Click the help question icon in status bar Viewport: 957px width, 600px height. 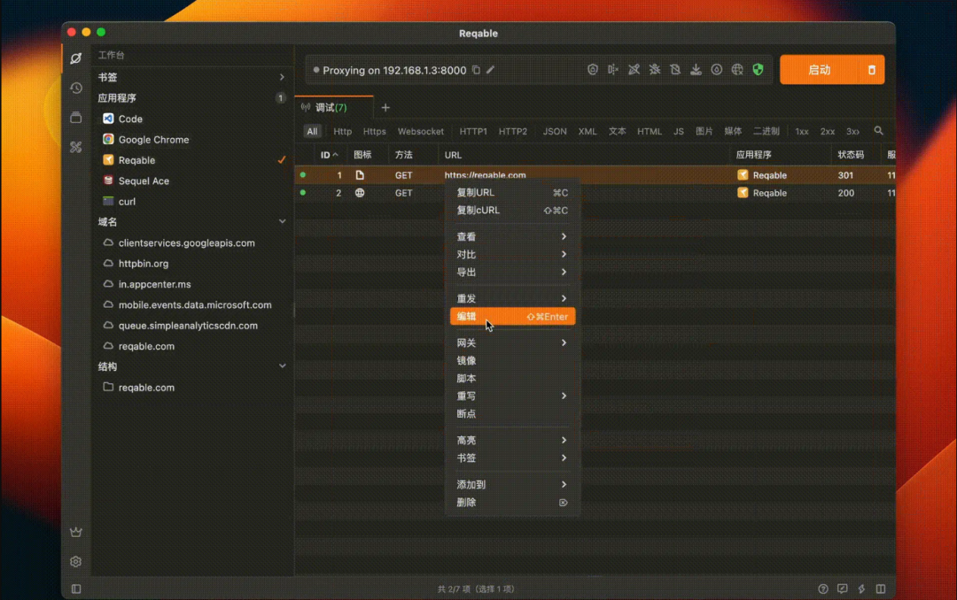tap(822, 589)
